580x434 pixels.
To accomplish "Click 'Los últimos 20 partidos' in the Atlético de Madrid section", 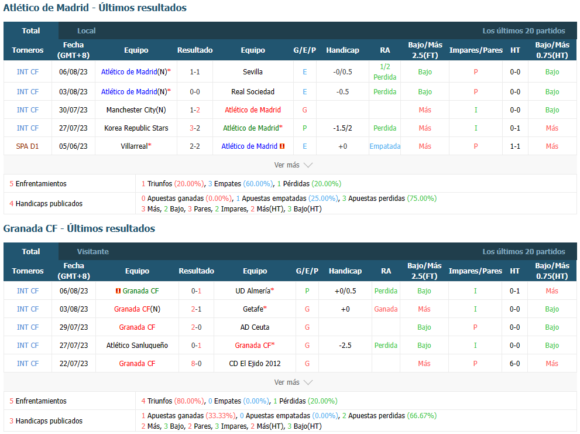I will (x=524, y=30).
